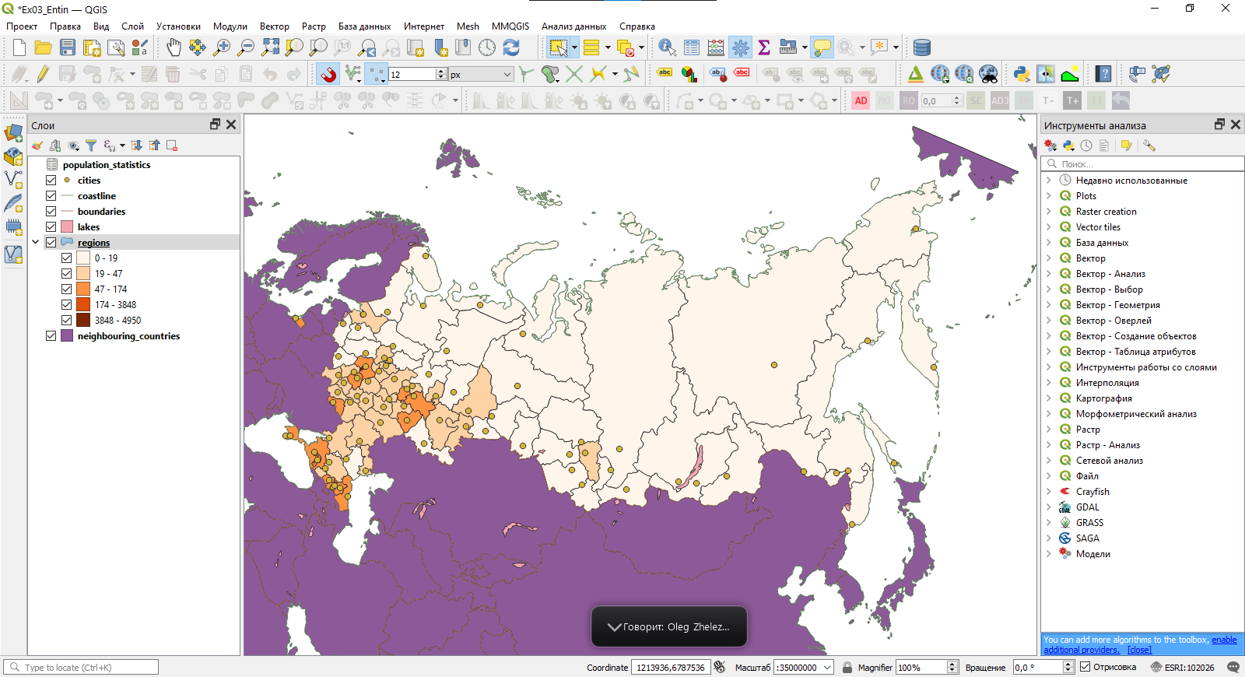Collapse the regions layer tree arrow
Screen dimensions: 1245x677
click(36, 243)
